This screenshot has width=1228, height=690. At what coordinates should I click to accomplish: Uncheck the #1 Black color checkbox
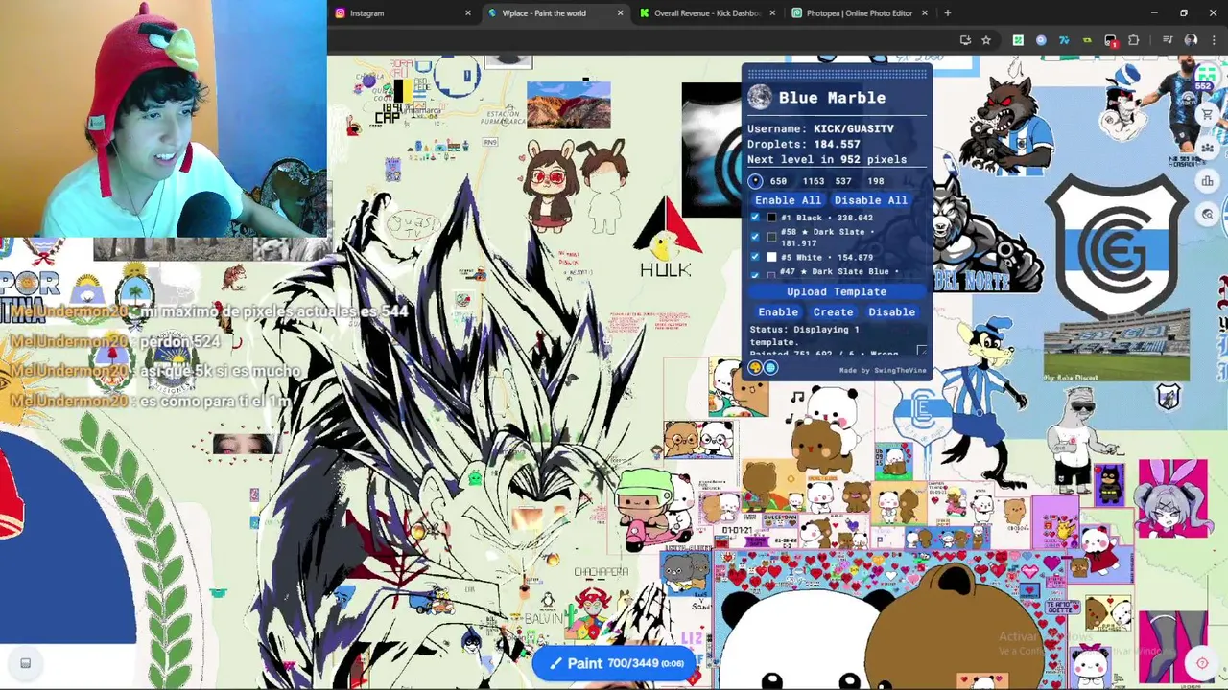pyautogui.click(x=755, y=218)
